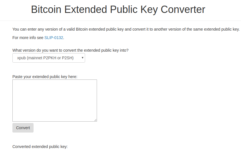Click the horizontal divider below the title
The height and width of the screenshot is (155, 241).
tap(120, 20)
